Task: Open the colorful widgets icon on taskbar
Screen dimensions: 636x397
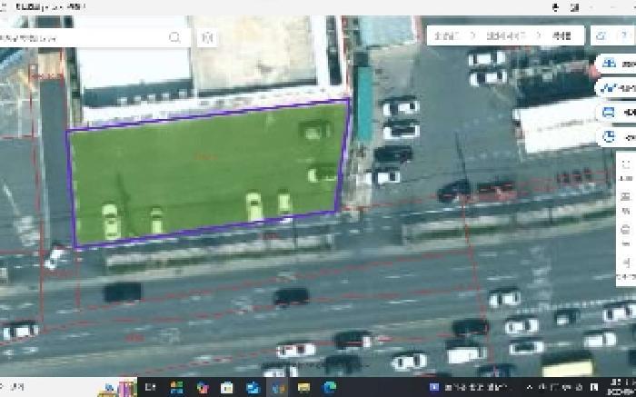Action: pos(176,387)
